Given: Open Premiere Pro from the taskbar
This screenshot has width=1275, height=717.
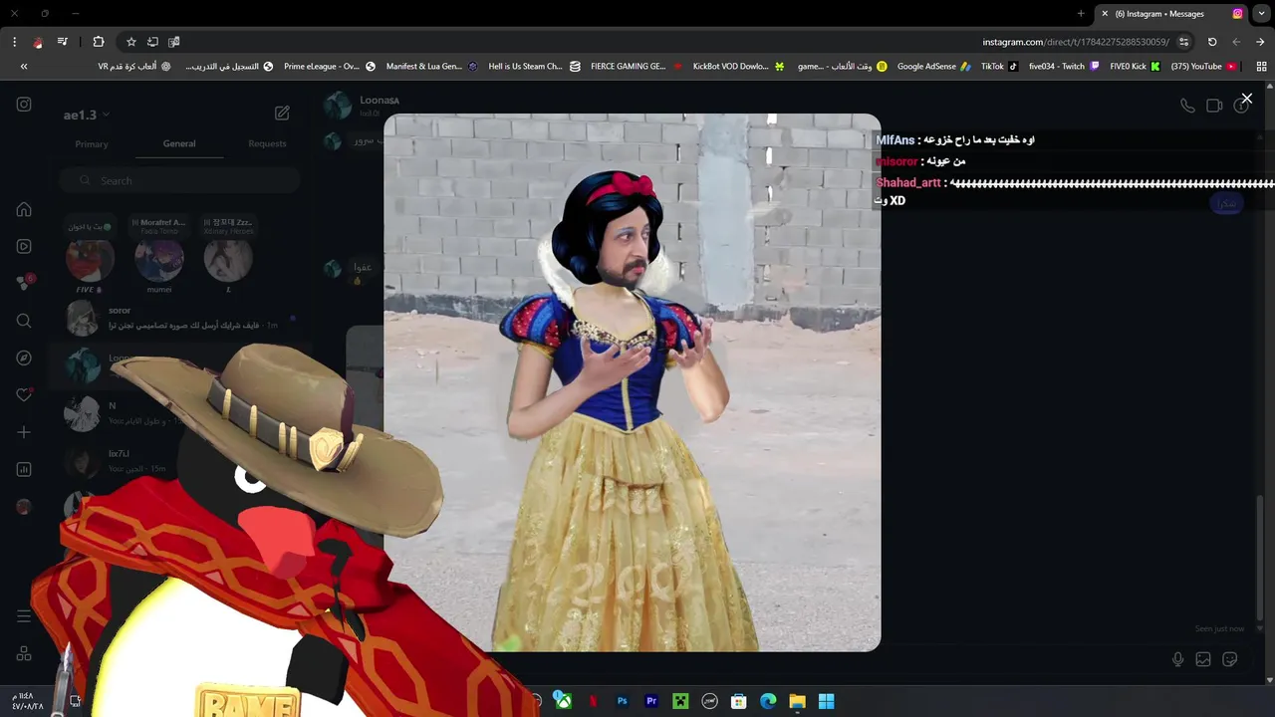Looking at the screenshot, I should (651, 701).
